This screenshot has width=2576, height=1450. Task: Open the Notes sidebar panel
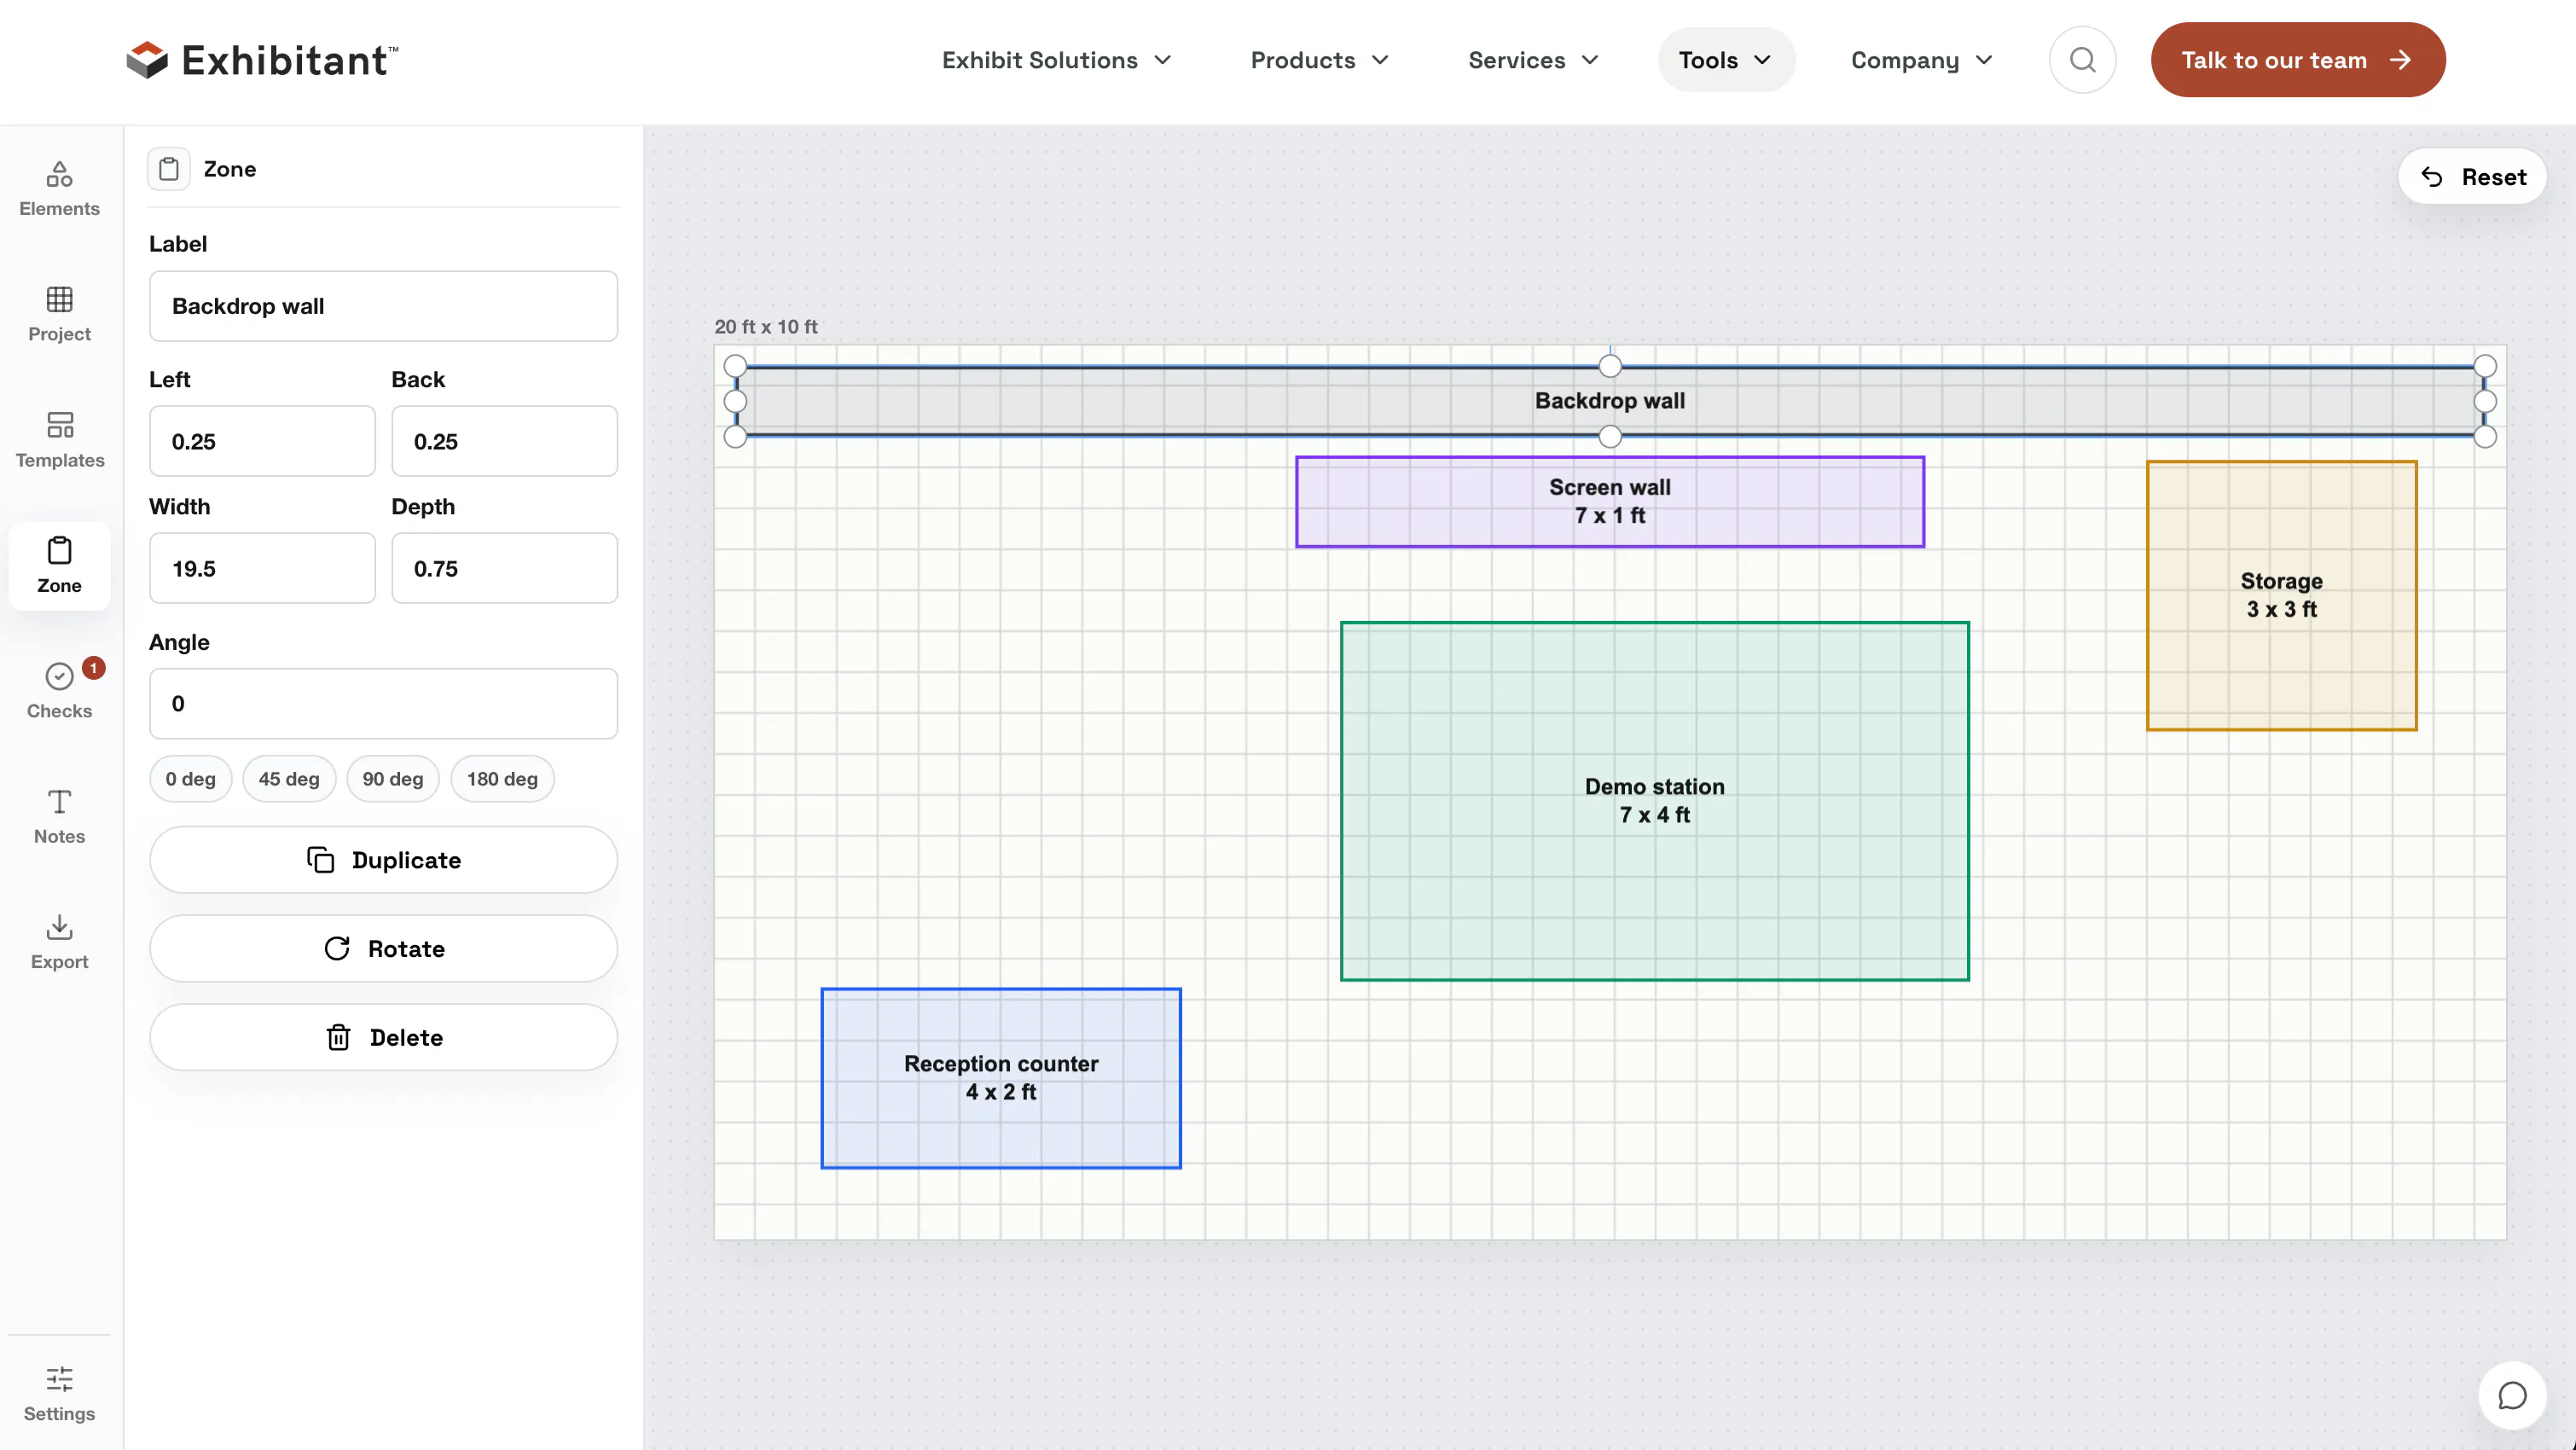click(59, 816)
